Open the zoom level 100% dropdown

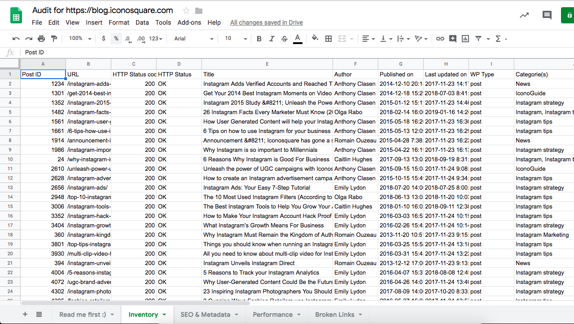coord(80,39)
